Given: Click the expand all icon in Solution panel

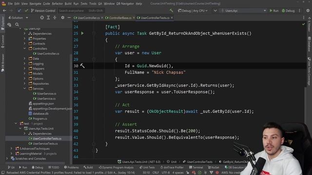Looking at the screenshot, I should [x=48, y=17].
